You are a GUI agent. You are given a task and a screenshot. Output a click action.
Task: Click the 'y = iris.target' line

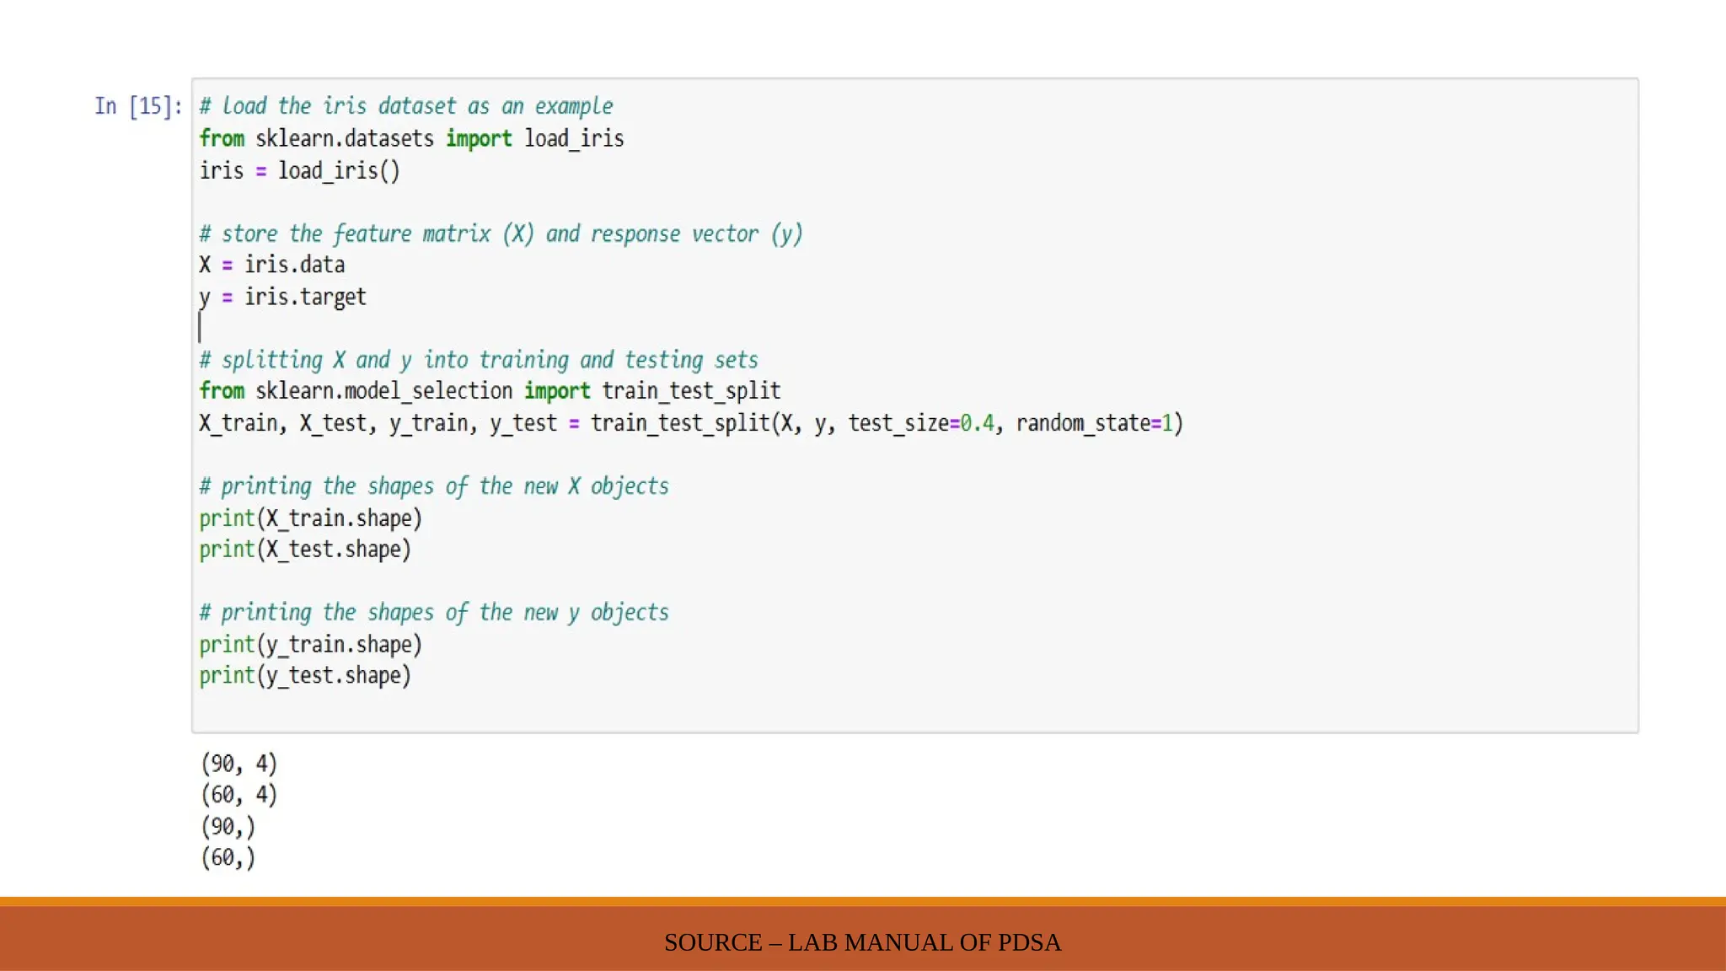point(282,297)
